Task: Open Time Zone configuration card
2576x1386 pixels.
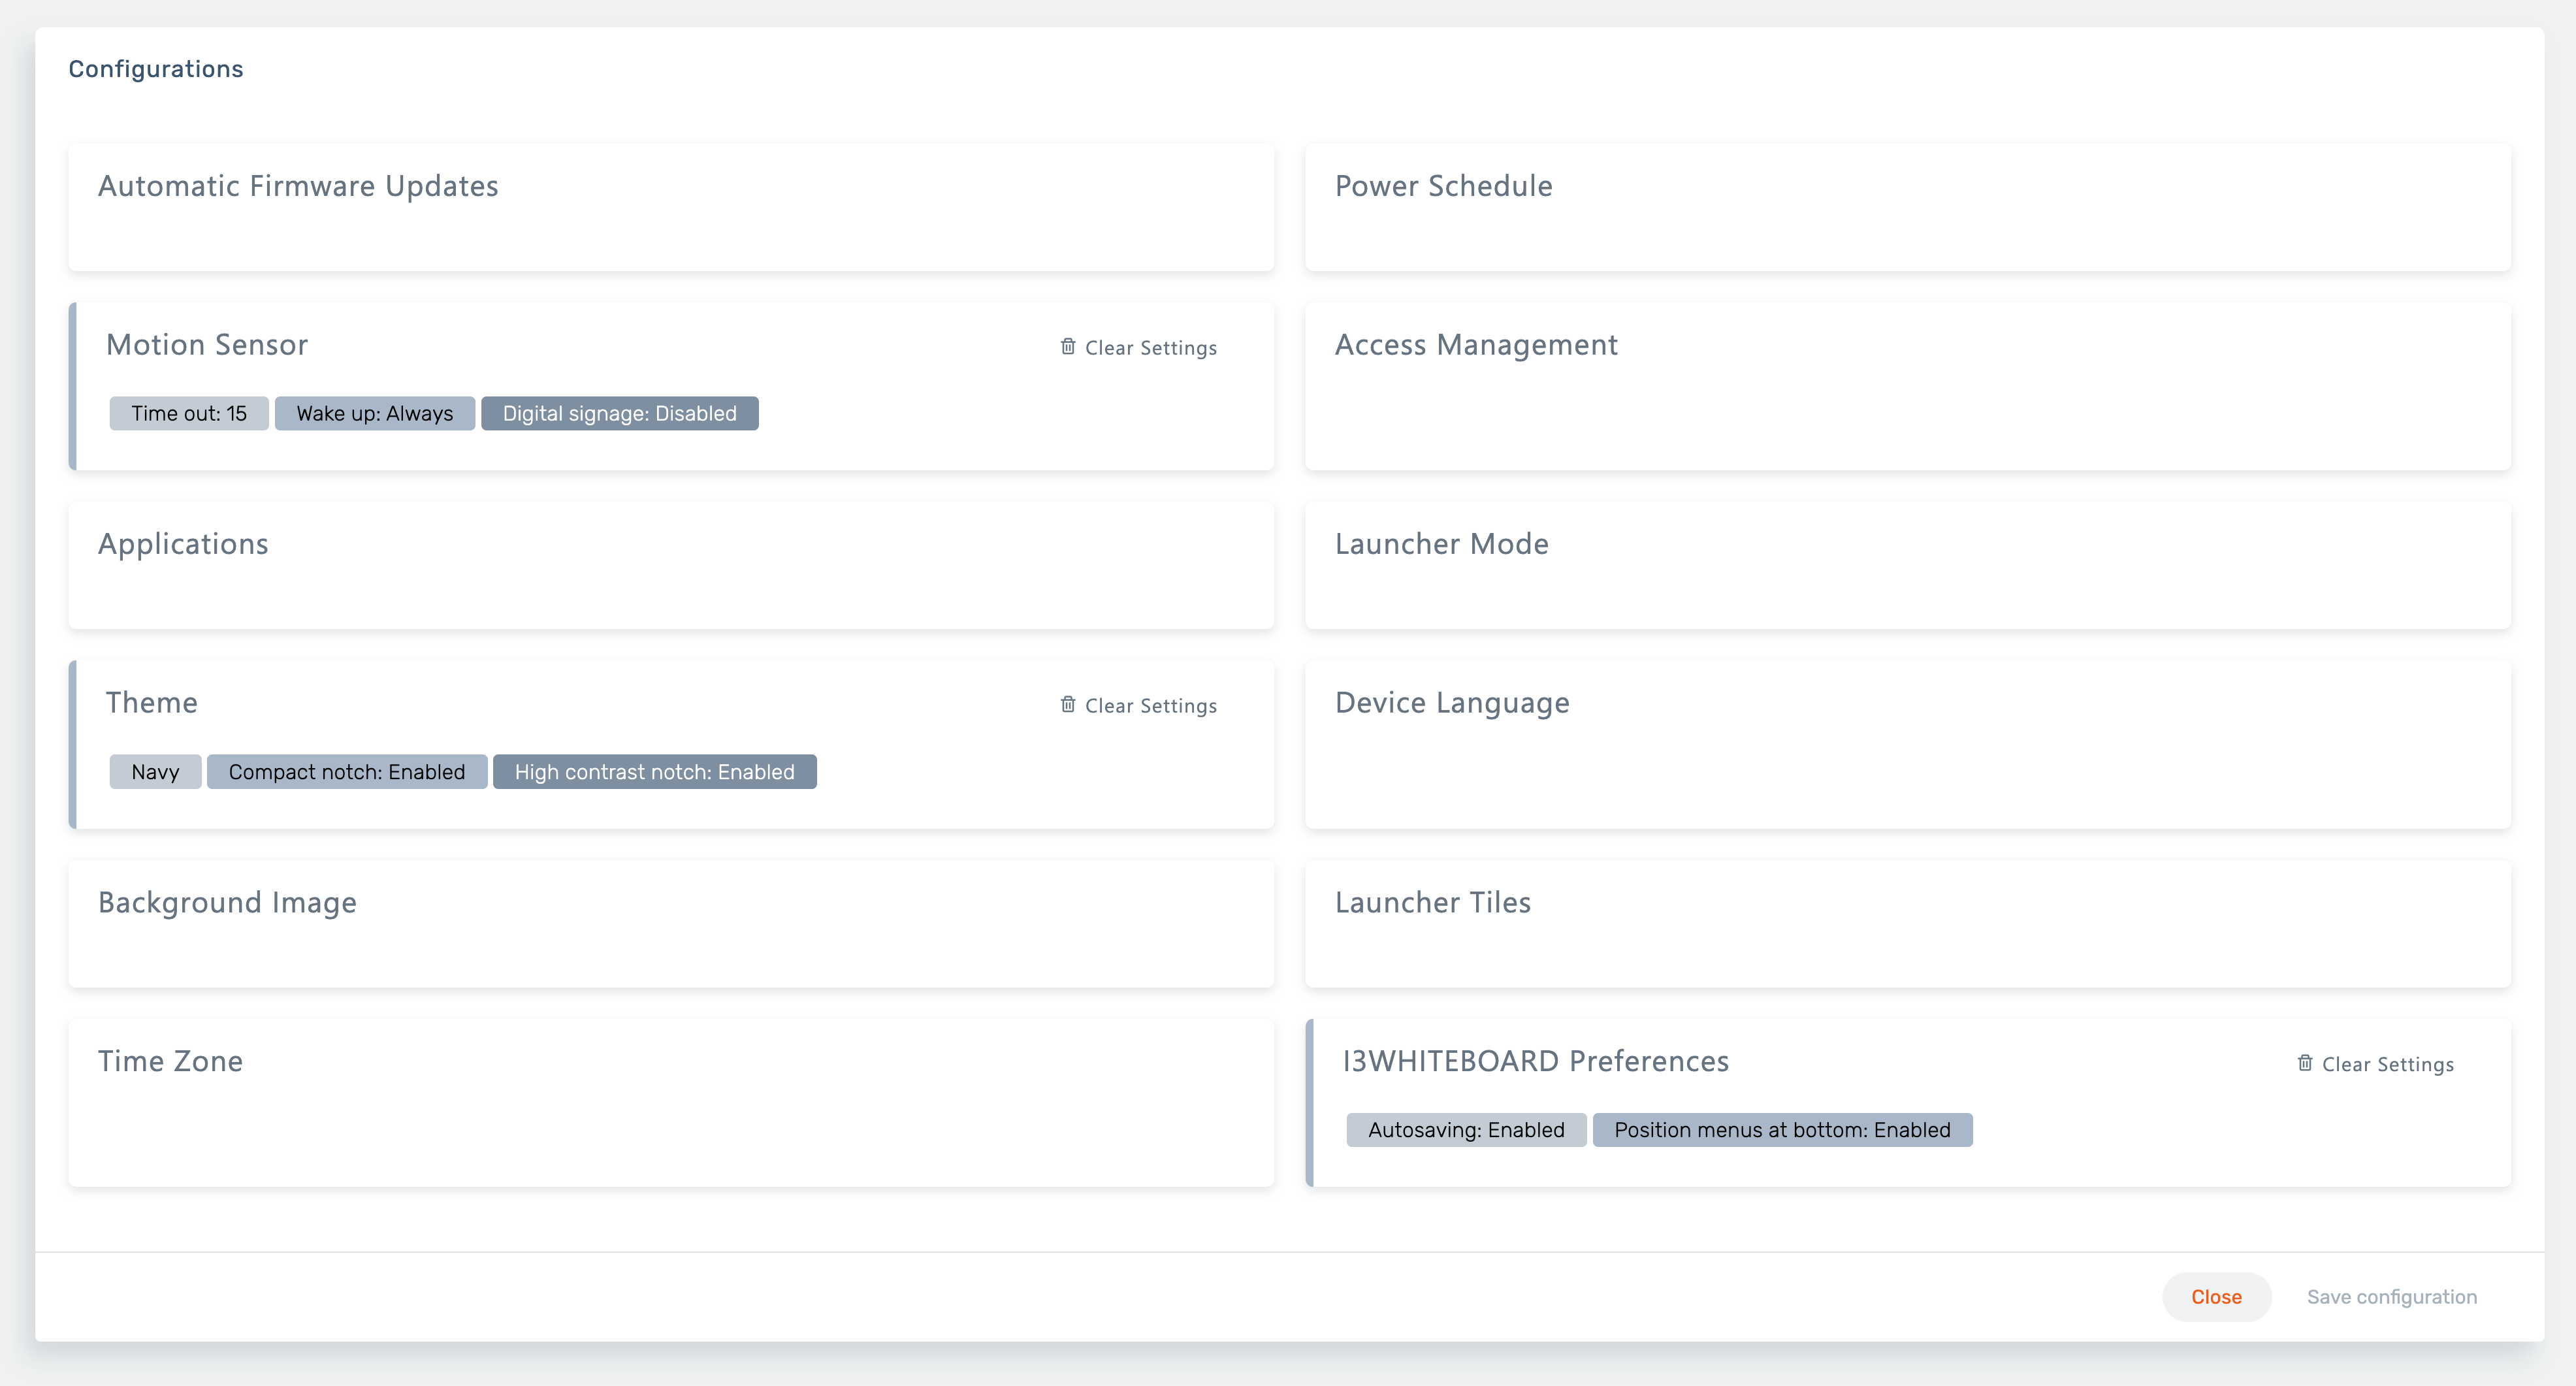Action: pos(670,1102)
